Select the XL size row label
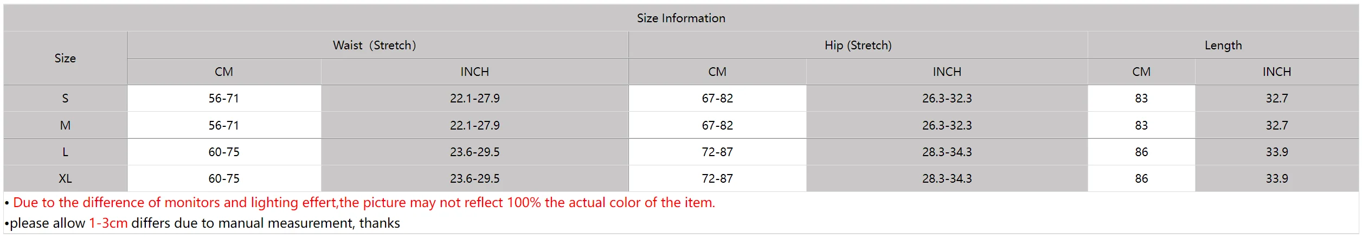The height and width of the screenshot is (238, 1362). coord(65,178)
